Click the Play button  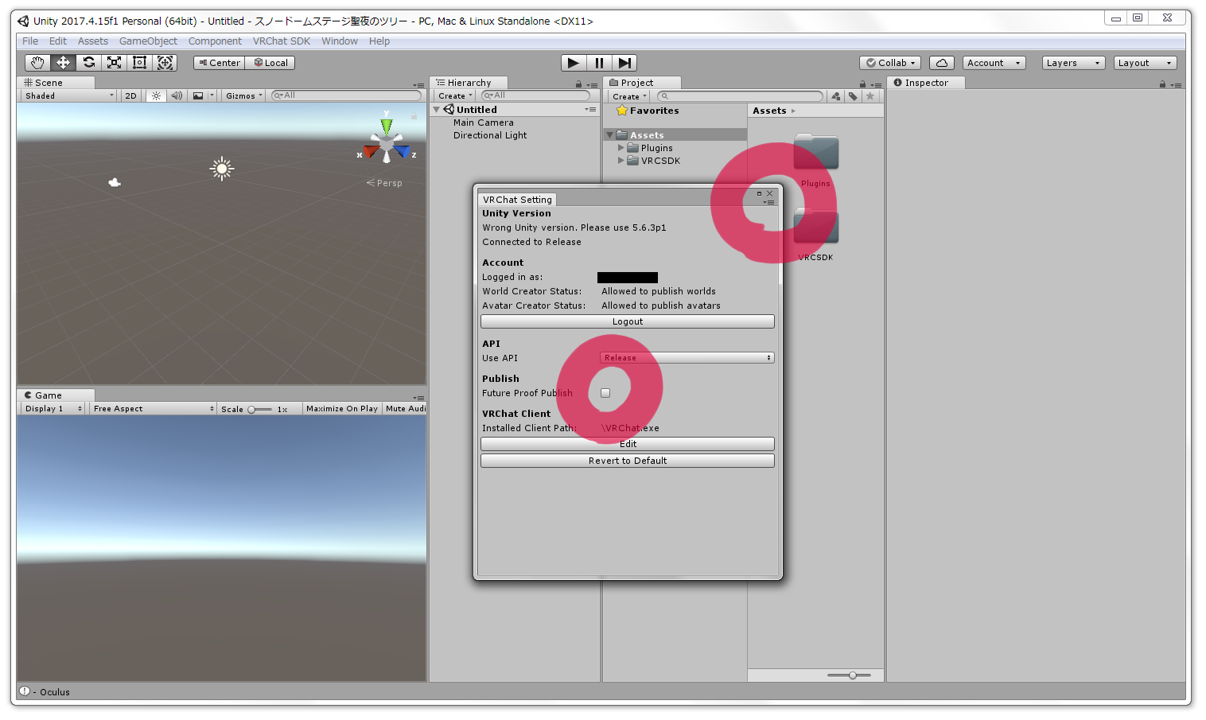click(574, 63)
